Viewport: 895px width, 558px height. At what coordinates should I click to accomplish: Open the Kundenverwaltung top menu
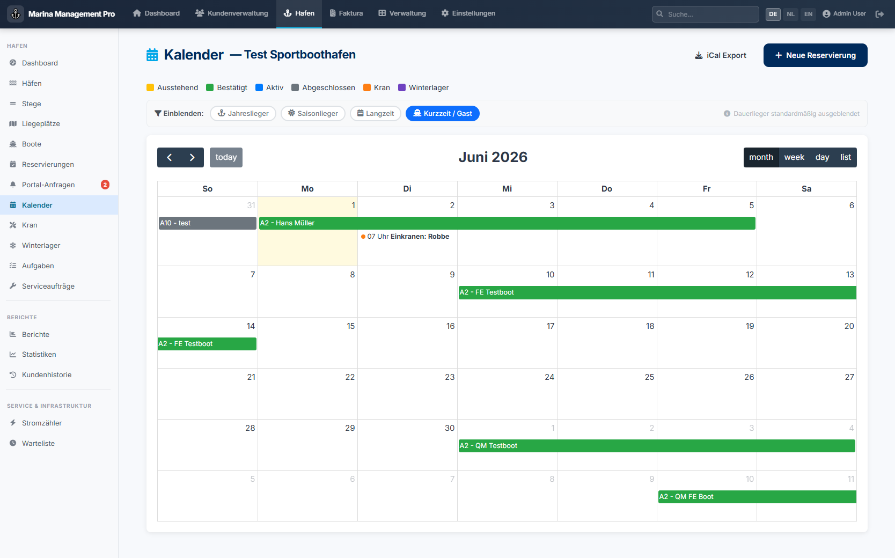[232, 13]
